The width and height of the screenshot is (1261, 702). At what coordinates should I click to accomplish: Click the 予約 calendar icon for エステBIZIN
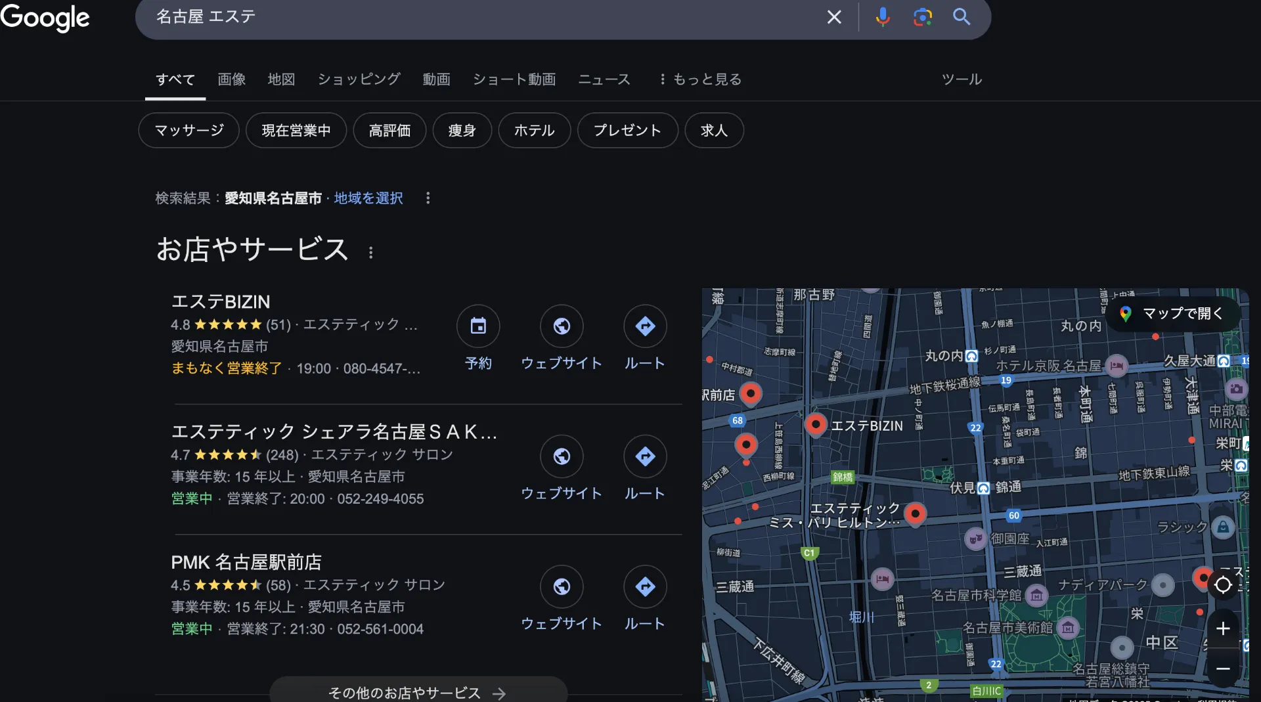478,326
